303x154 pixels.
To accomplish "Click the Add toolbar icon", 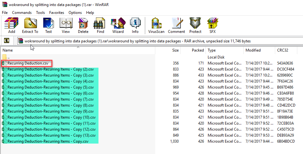I will (x=11, y=26).
